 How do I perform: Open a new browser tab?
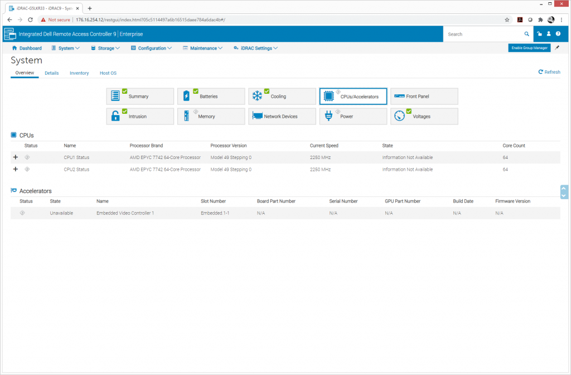click(x=90, y=8)
